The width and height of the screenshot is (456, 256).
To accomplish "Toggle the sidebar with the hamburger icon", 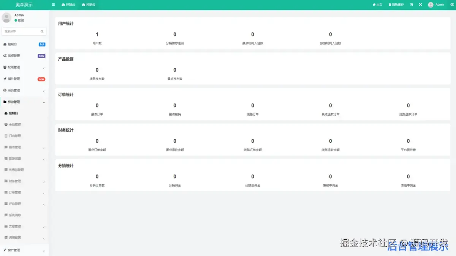I will coord(53,5).
